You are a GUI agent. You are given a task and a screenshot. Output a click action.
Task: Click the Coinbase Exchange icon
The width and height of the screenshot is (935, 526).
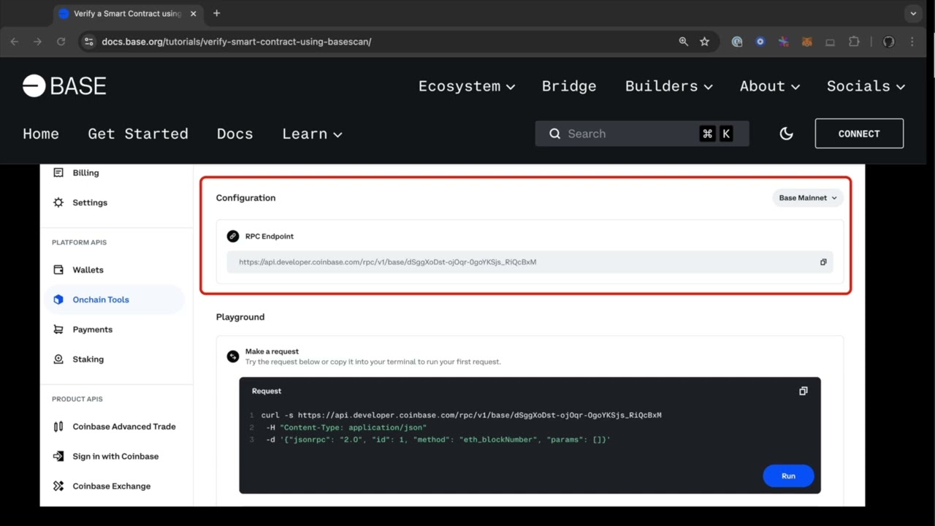tap(58, 486)
